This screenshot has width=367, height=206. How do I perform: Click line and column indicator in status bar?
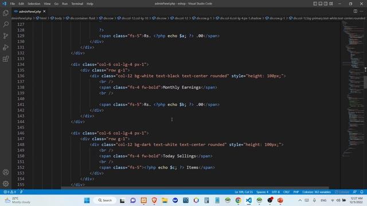coord(244,192)
